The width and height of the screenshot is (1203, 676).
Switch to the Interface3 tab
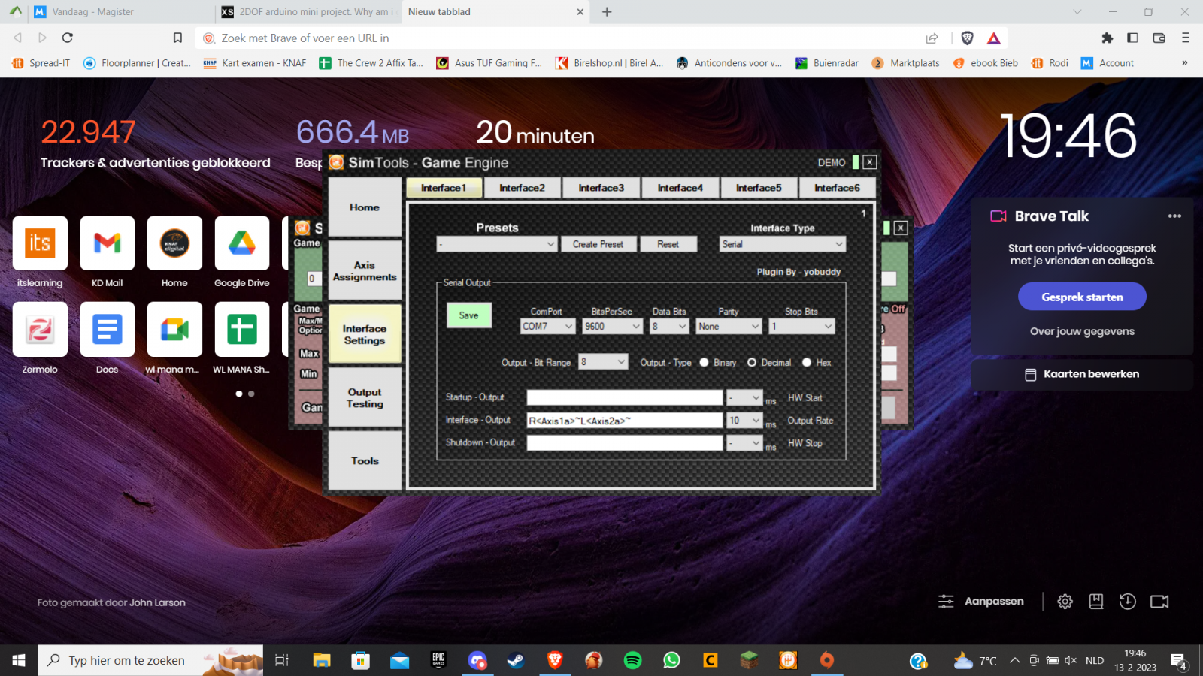pos(601,188)
